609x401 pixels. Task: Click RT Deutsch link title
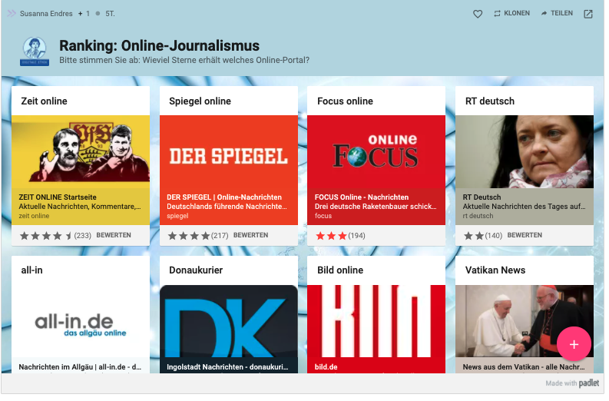pos(482,197)
